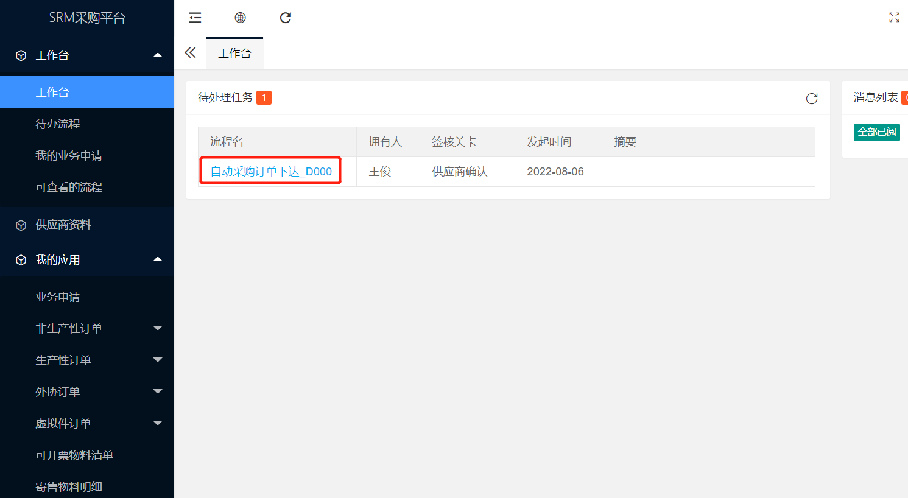The image size is (908, 498).
Task: Click the orange pending task count badge
Action: (264, 97)
